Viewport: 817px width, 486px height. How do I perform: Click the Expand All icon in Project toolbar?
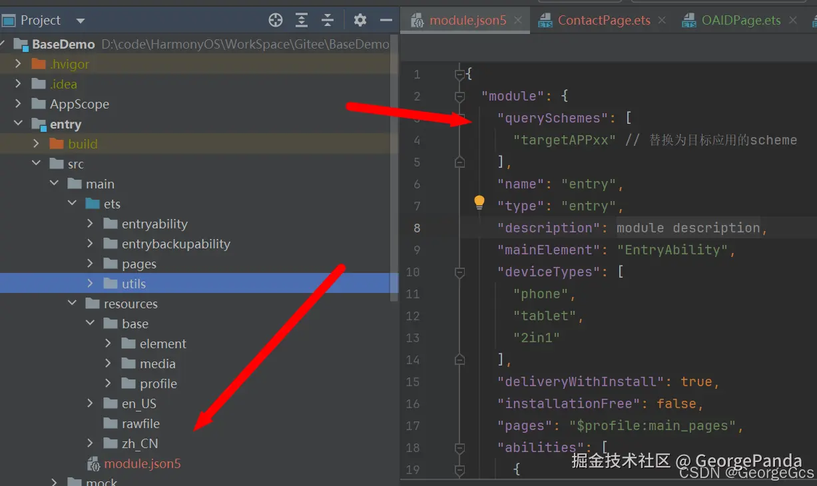pos(302,20)
